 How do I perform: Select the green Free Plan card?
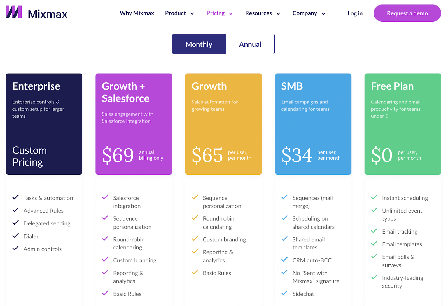403,124
